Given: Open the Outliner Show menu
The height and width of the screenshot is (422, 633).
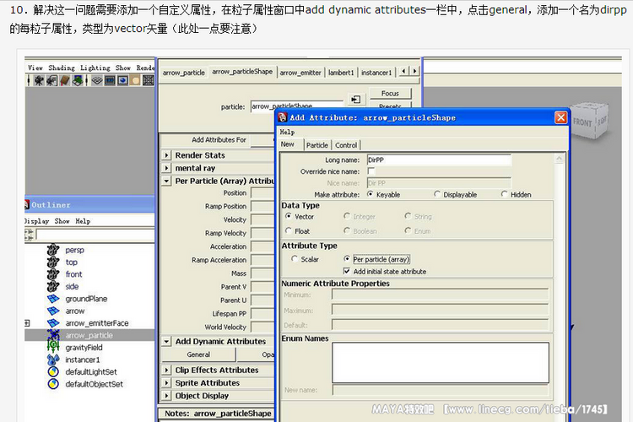Looking at the screenshot, I should pyautogui.click(x=62, y=221).
